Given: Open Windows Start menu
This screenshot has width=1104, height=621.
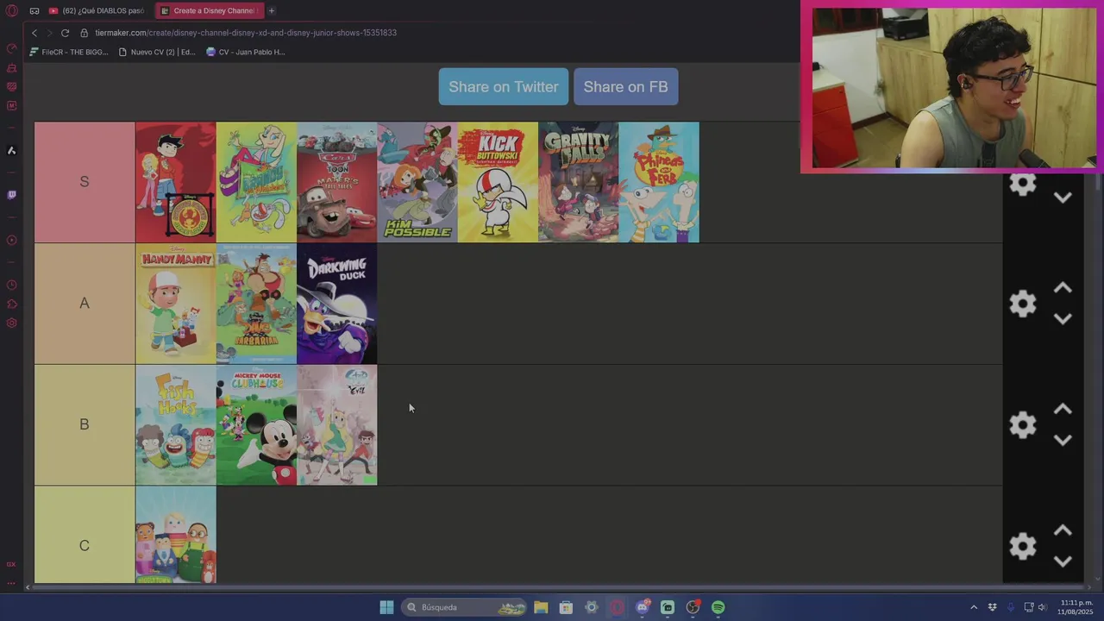Looking at the screenshot, I should coord(386,607).
